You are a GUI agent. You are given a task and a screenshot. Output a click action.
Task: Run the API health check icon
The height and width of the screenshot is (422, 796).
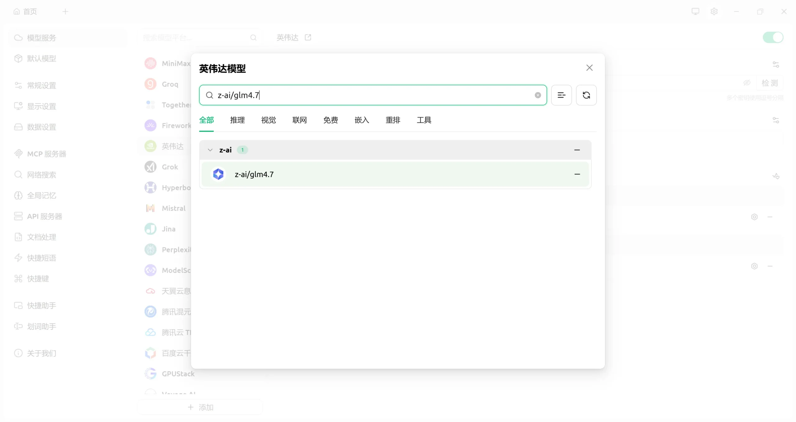776,176
